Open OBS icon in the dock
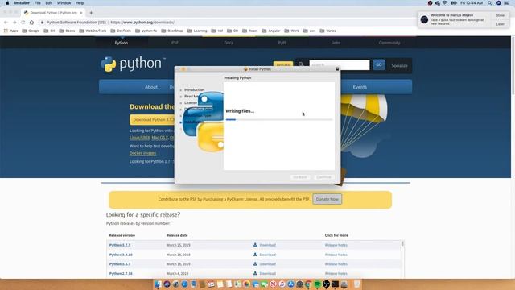Image resolution: width=515 pixels, height=290 pixels. 326,284
